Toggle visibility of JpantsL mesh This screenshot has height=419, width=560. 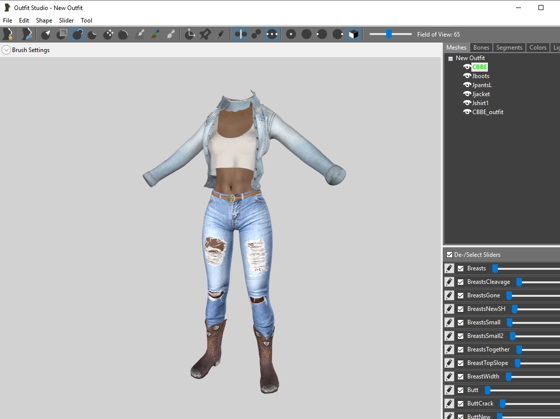pos(467,85)
